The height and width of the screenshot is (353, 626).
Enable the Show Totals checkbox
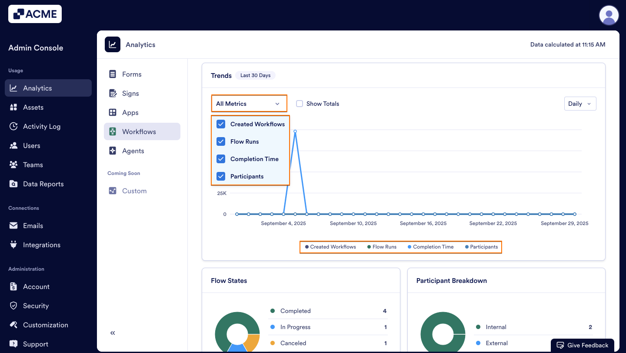click(x=299, y=104)
